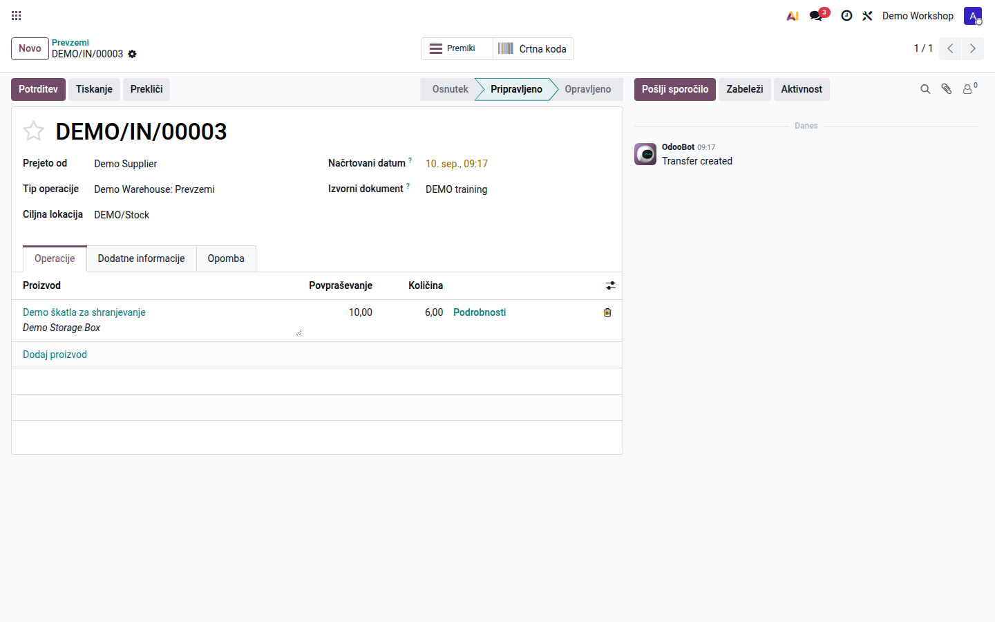Open Podrobnosti for the product line
This screenshot has height=622, width=995.
[x=480, y=312]
